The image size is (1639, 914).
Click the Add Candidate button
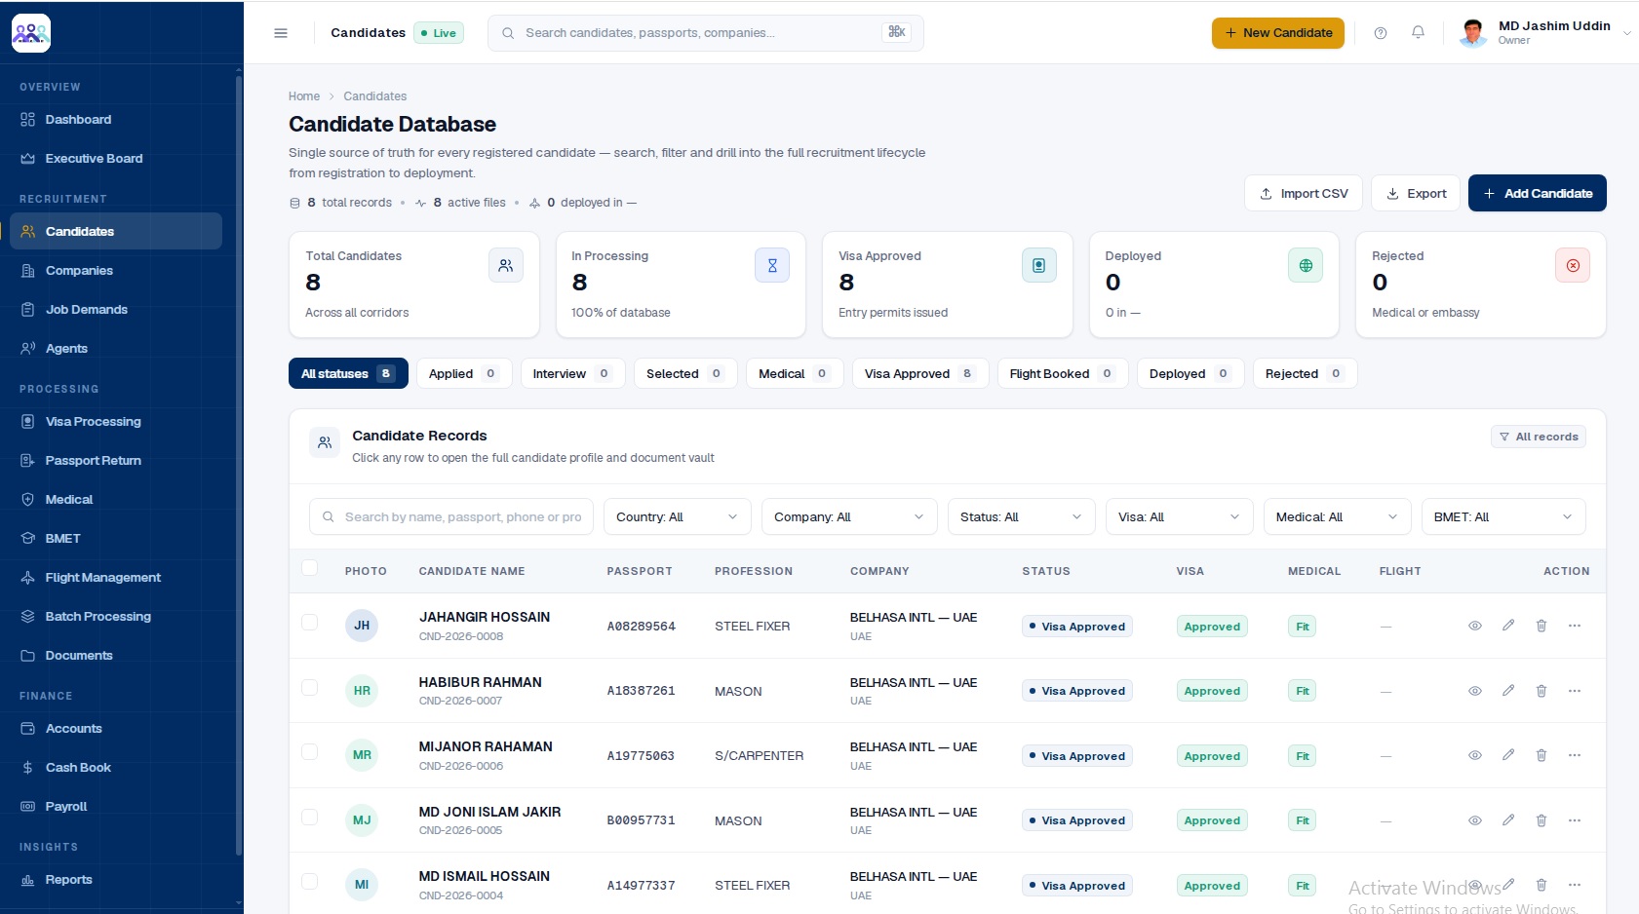click(x=1538, y=193)
